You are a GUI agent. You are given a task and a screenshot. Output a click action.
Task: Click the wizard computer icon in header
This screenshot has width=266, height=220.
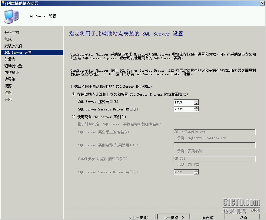click(11, 16)
